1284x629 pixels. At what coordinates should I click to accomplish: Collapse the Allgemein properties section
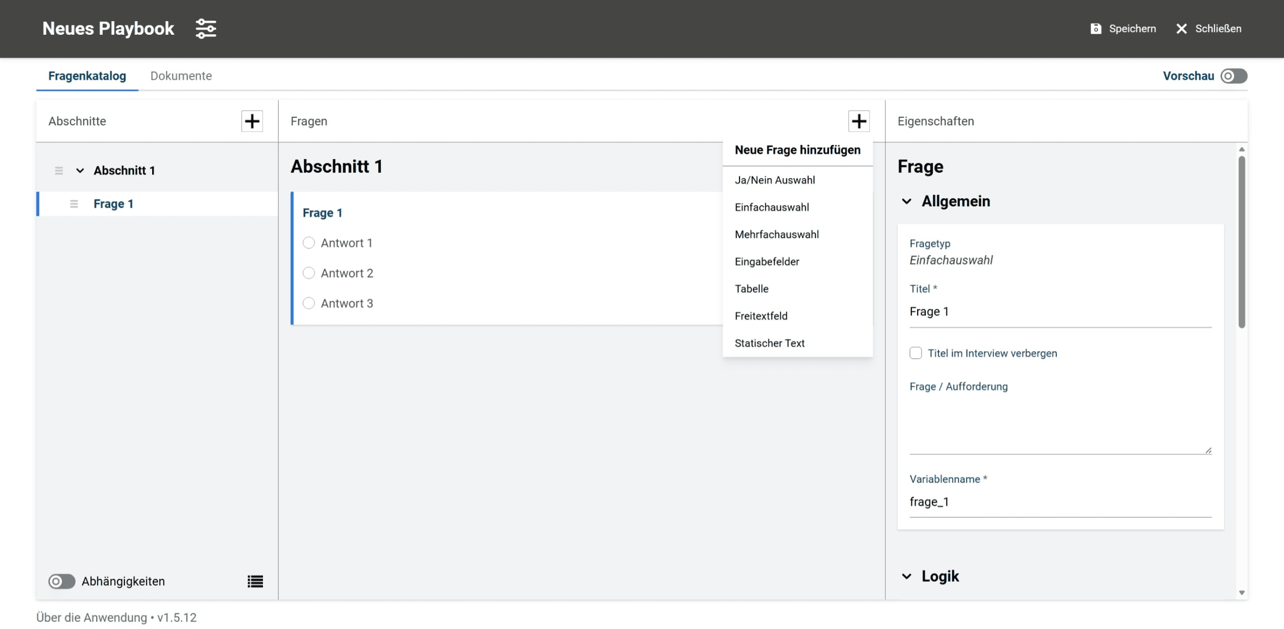(906, 201)
